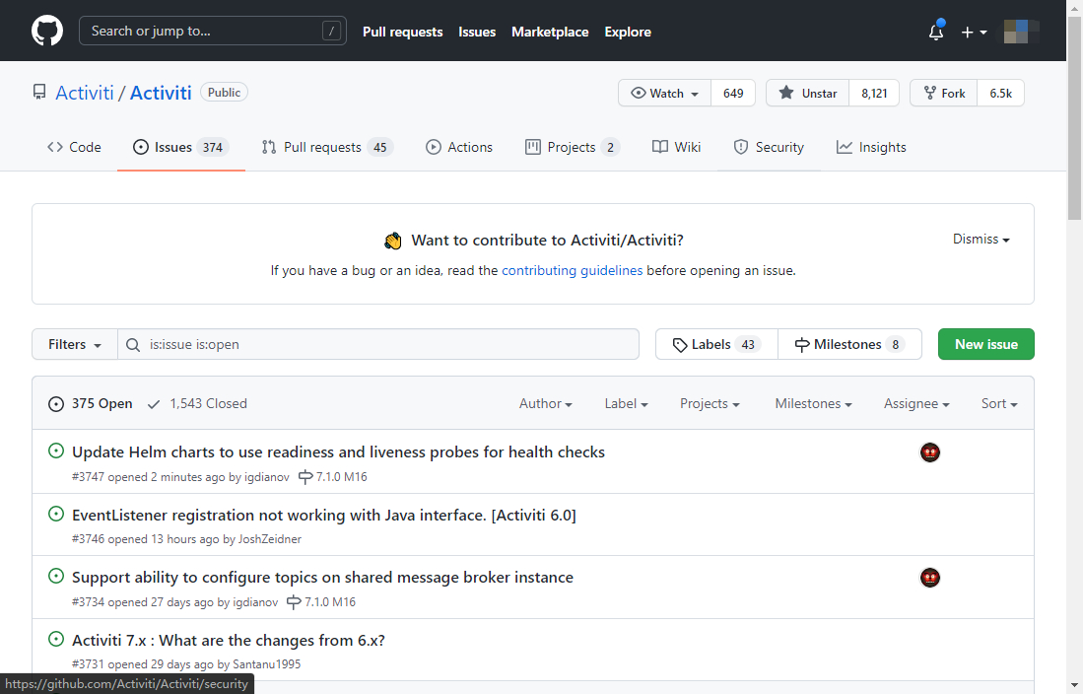Click the open-issue icon beside 375 Open
Screen dimensions: 1083x694
pyautogui.click(x=56, y=403)
